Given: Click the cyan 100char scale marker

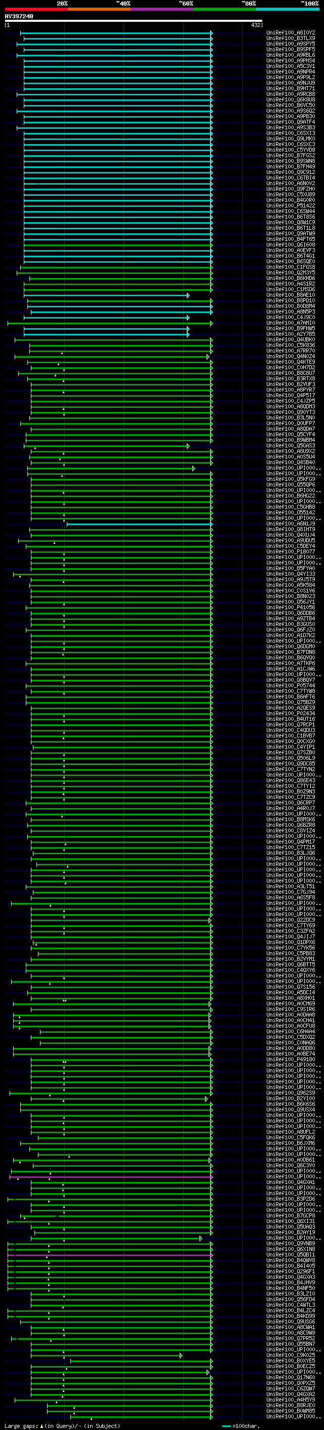Looking at the screenshot, I should pos(226,1426).
